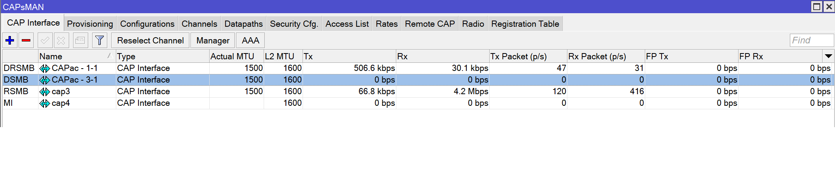
Task: Click the Reselect Channel button
Action: point(150,40)
